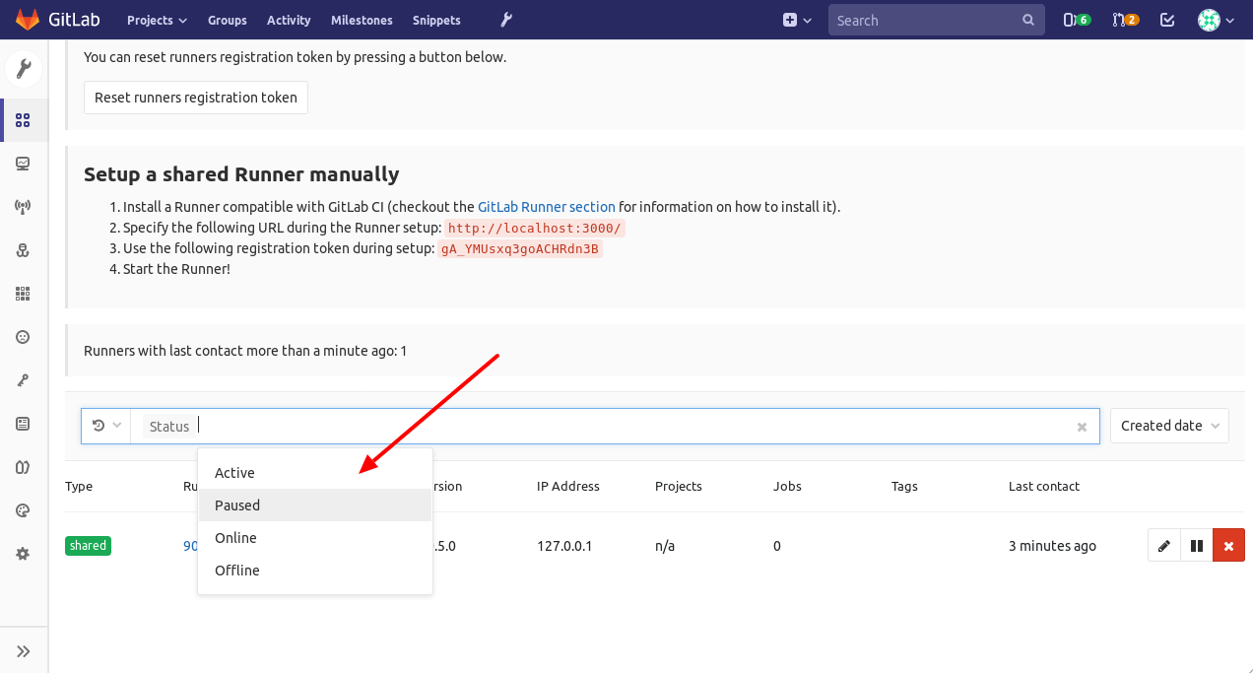Choose Active in the status dropdown list
This screenshot has height=673, width=1253.
coord(234,472)
